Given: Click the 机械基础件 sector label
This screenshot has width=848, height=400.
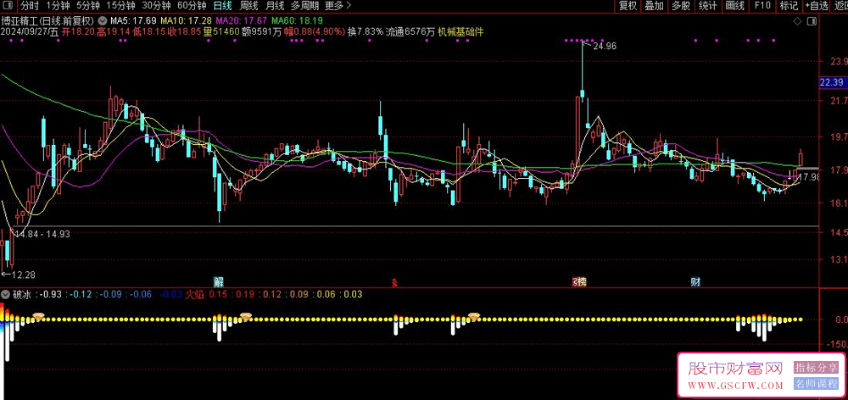Looking at the screenshot, I should click(460, 32).
